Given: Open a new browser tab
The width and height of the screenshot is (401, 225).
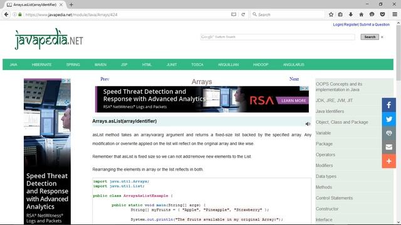Looking at the screenshot, I should tap(71, 4).
